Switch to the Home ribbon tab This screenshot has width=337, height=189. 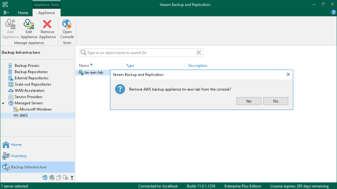[x=23, y=13]
